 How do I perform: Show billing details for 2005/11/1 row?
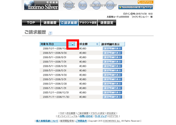click(x=112, y=97)
